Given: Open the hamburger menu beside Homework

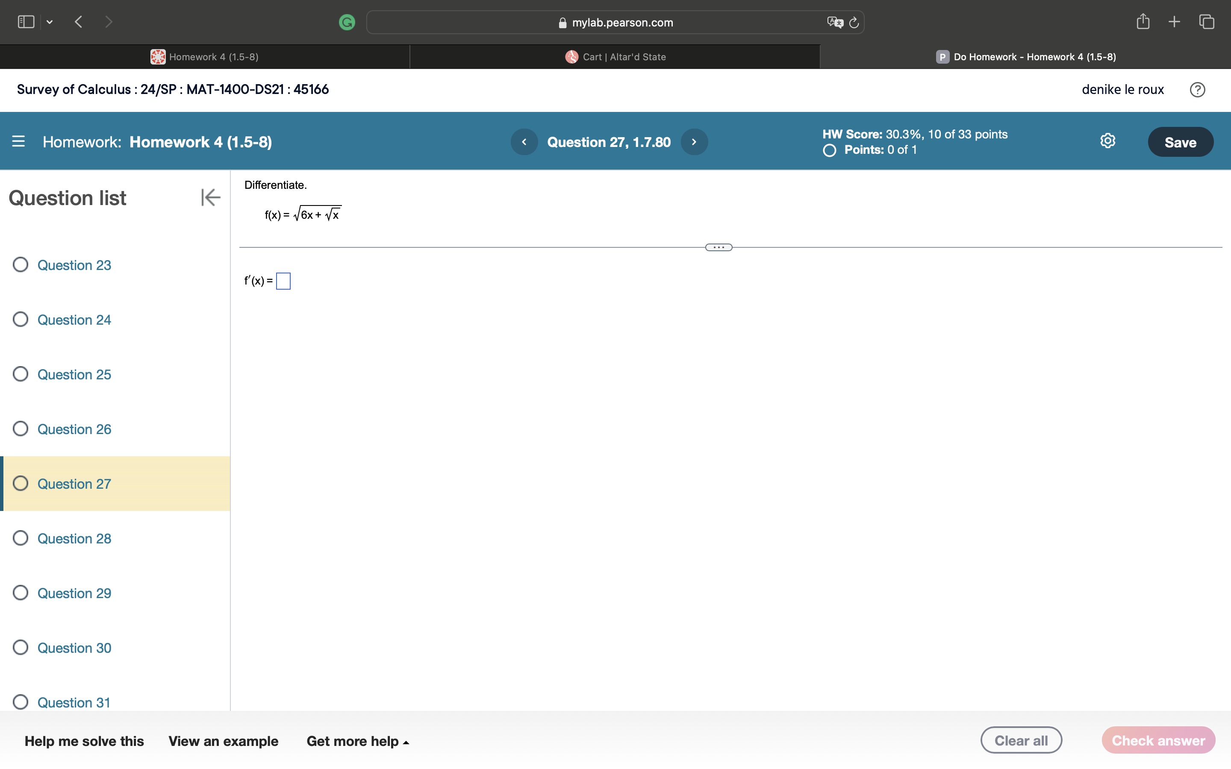Looking at the screenshot, I should point(18,141).
